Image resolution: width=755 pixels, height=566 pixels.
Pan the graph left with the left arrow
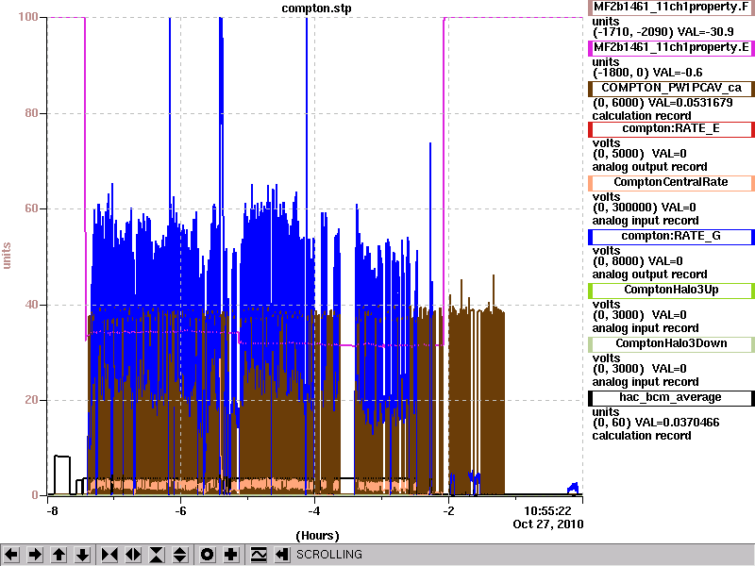pyautogui.click(x=11, y=555)
